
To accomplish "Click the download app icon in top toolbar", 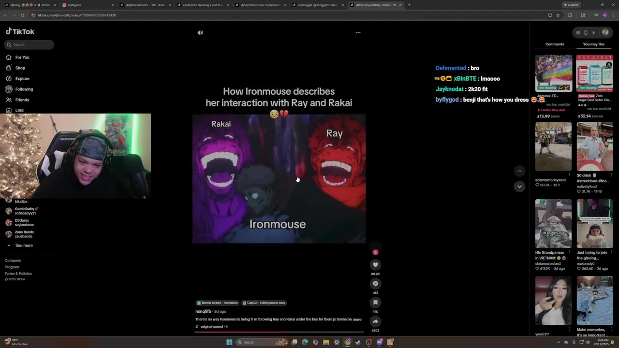I will 593,33.
